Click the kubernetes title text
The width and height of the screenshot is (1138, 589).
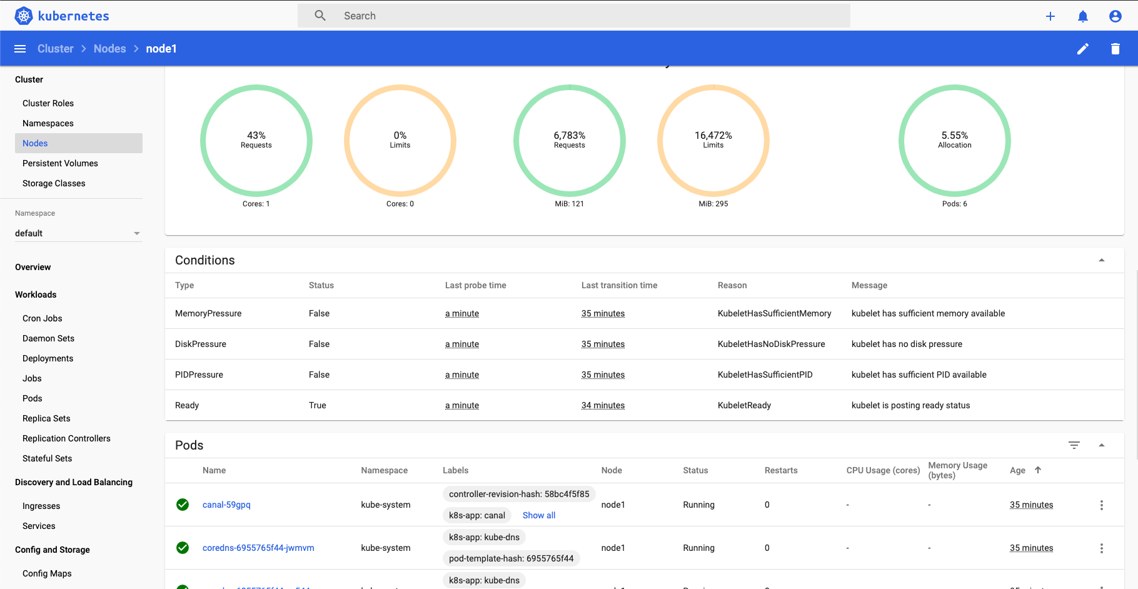point(73,16)
